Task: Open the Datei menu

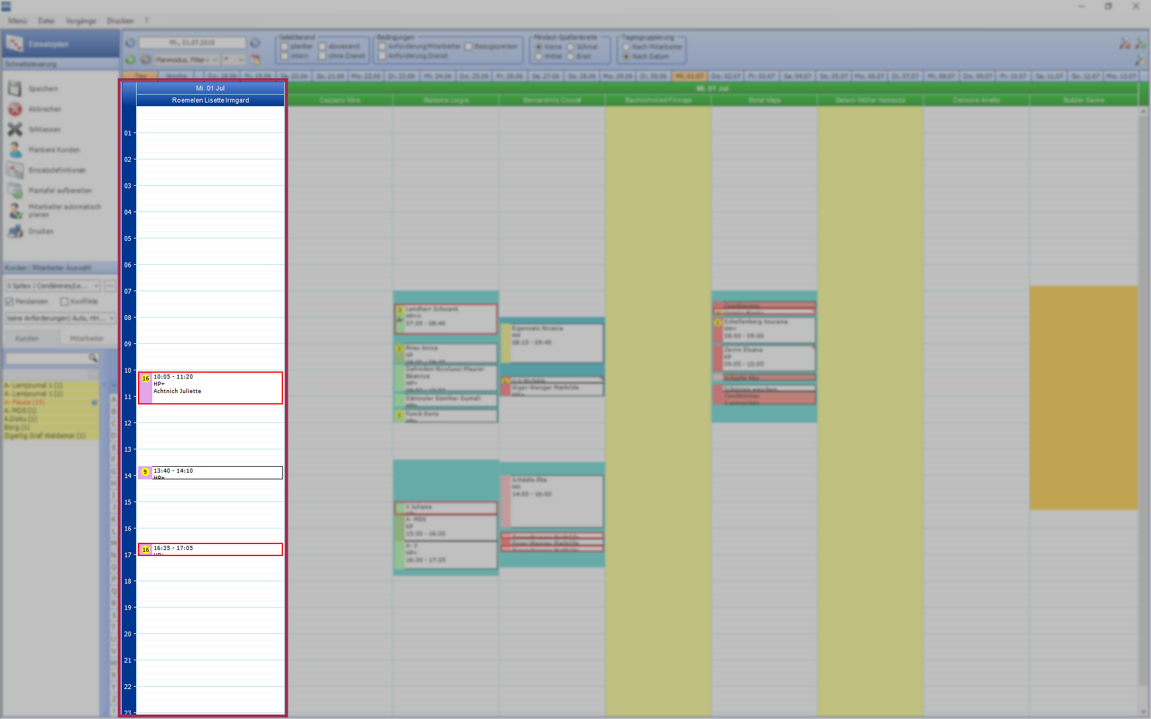Action: pos(46,21)
